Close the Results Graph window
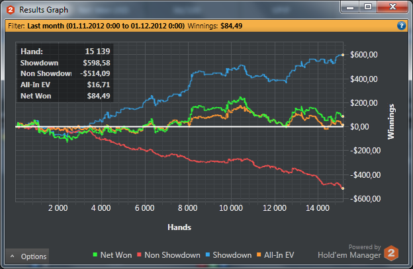Screen dimensions: 413x269 click(x=392, y=7)
